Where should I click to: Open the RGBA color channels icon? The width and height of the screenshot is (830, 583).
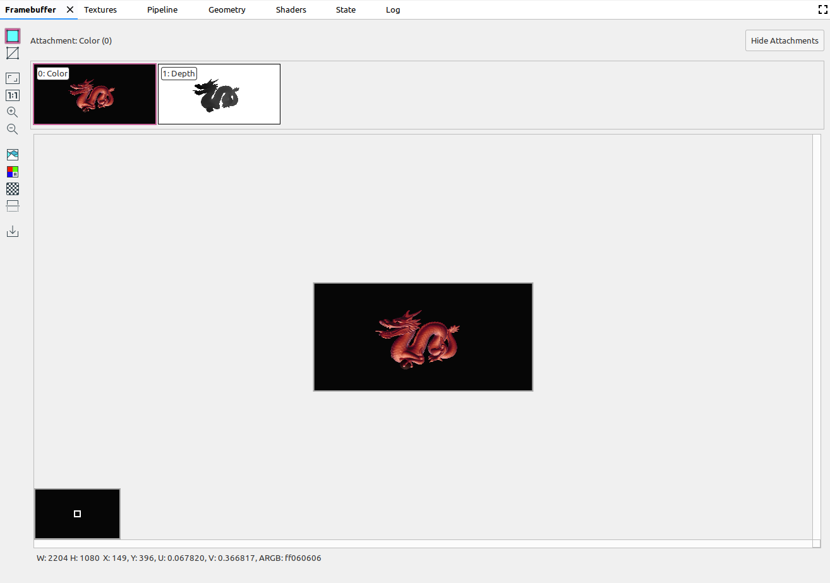(x=13, y=172)
